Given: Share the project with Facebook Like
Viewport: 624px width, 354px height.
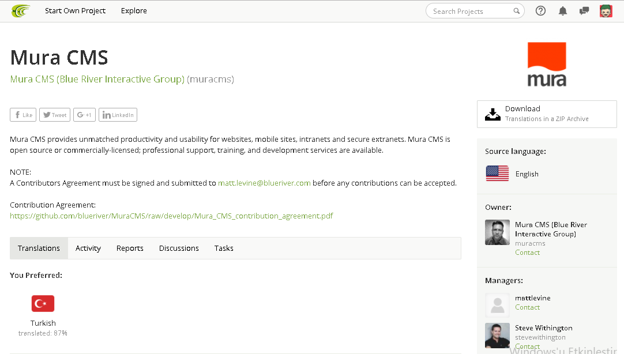Looking at the screenshot, I should tap(23, 115).
